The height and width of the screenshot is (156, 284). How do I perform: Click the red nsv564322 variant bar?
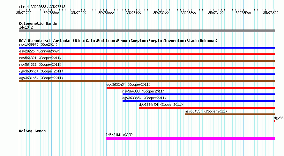pyautogui.click(x=147, y=68)
